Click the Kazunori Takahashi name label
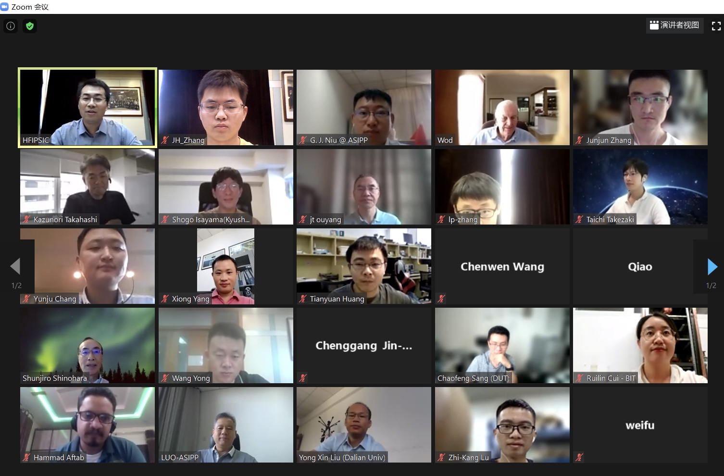The width and height of the screenshot is (724, 476). tap(65, 219)
